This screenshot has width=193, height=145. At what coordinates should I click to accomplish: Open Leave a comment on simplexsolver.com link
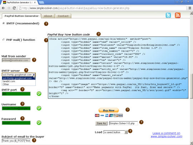tap(167, 135)
